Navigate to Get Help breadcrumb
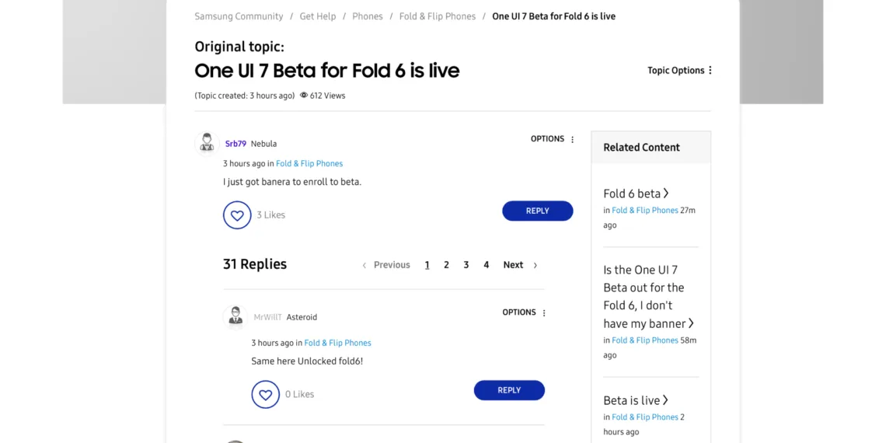Viewport: 886px width, 443px height. click(x=318, y=16)
